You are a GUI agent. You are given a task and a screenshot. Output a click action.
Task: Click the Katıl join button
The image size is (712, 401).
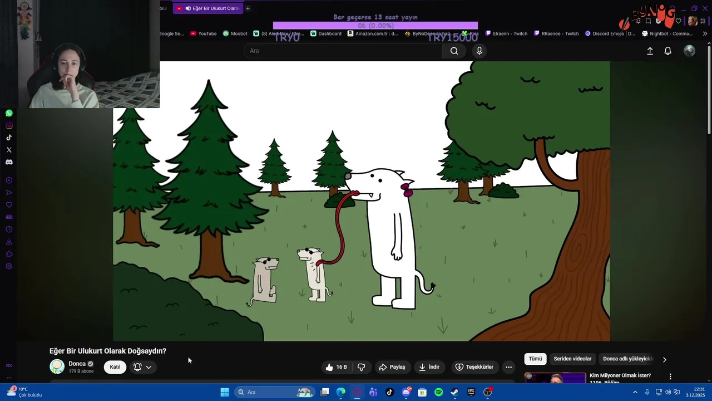click(x=115, y=367)
